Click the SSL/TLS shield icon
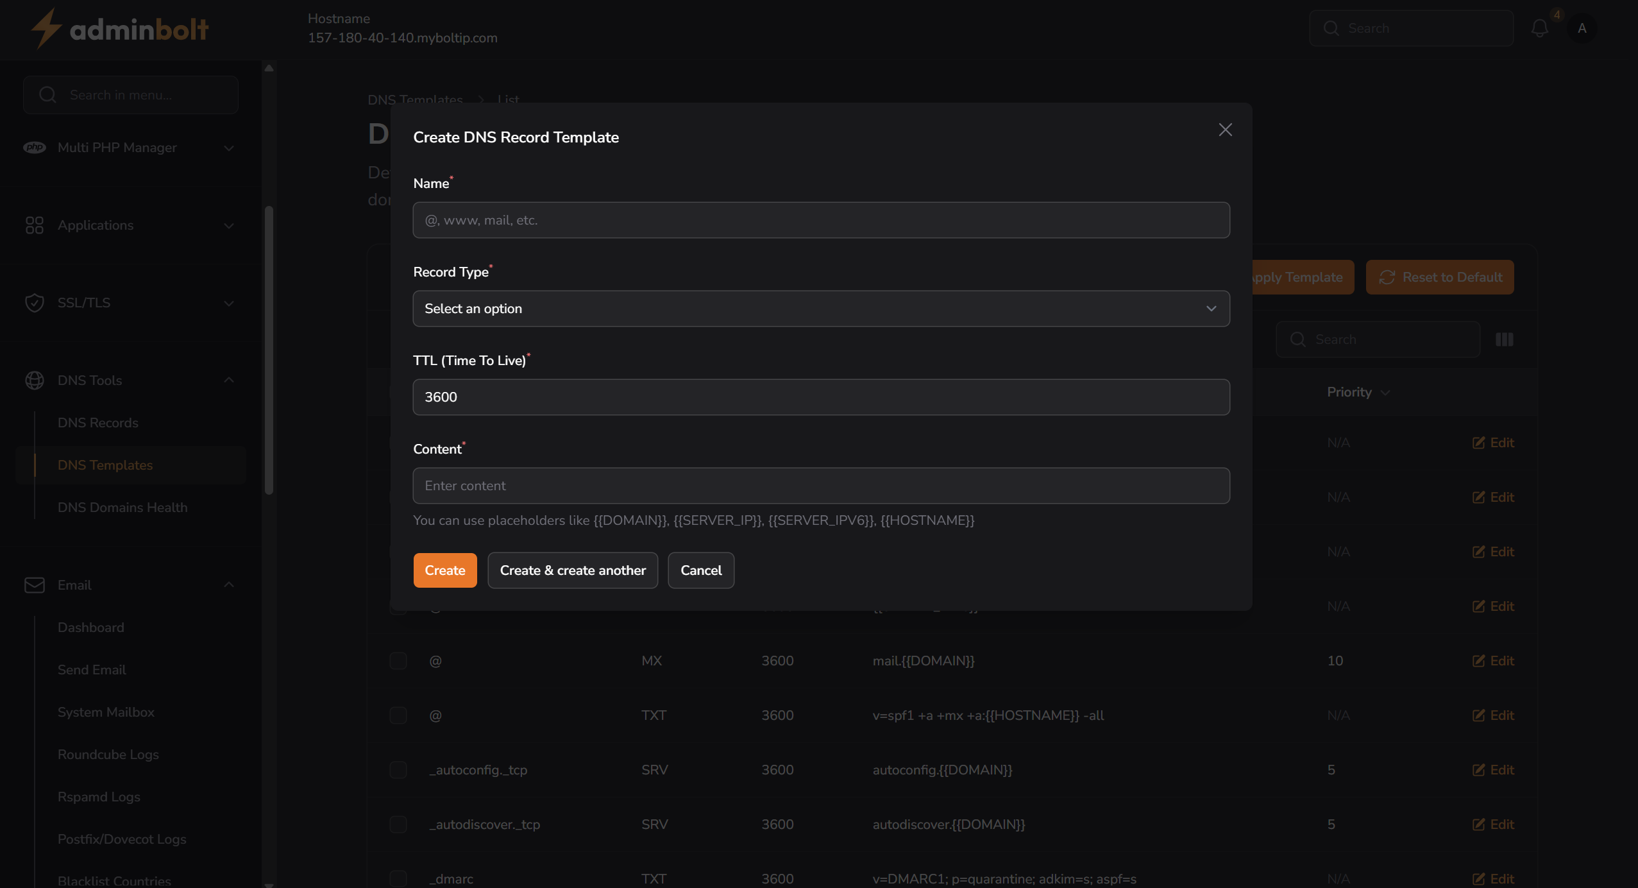Viewport: 1638px width, 888px height. pos(35,302)
